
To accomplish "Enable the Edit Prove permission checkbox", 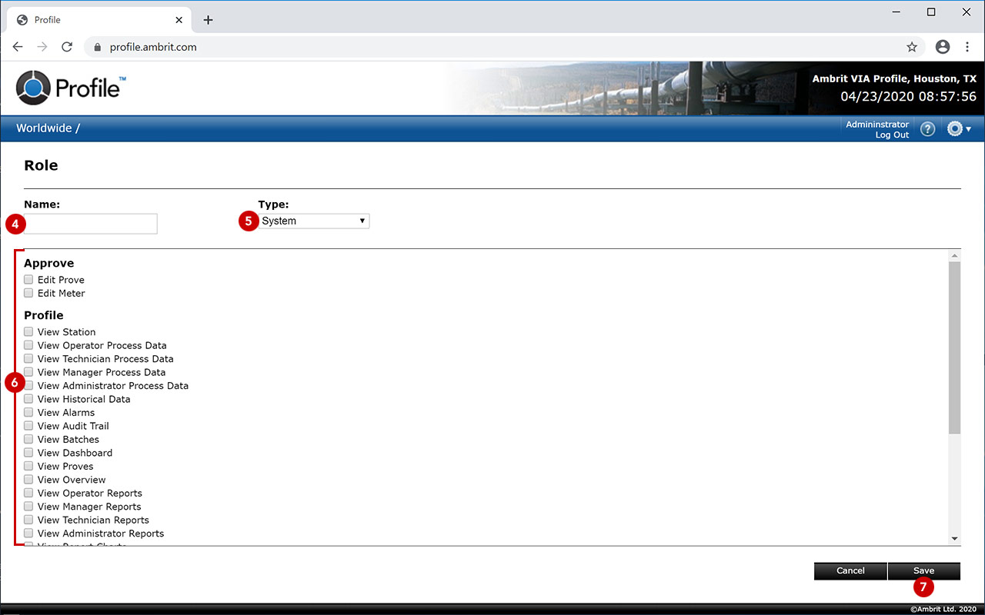I will 28,280.
